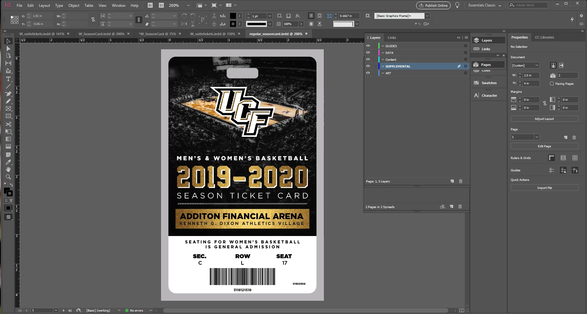Click the Publish Online button
This screenshot has width=587, height=314.
click(433, 5)
